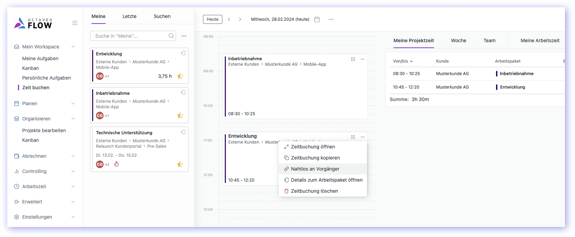Collapse the Mein Workspace section

tap(73, 47)
